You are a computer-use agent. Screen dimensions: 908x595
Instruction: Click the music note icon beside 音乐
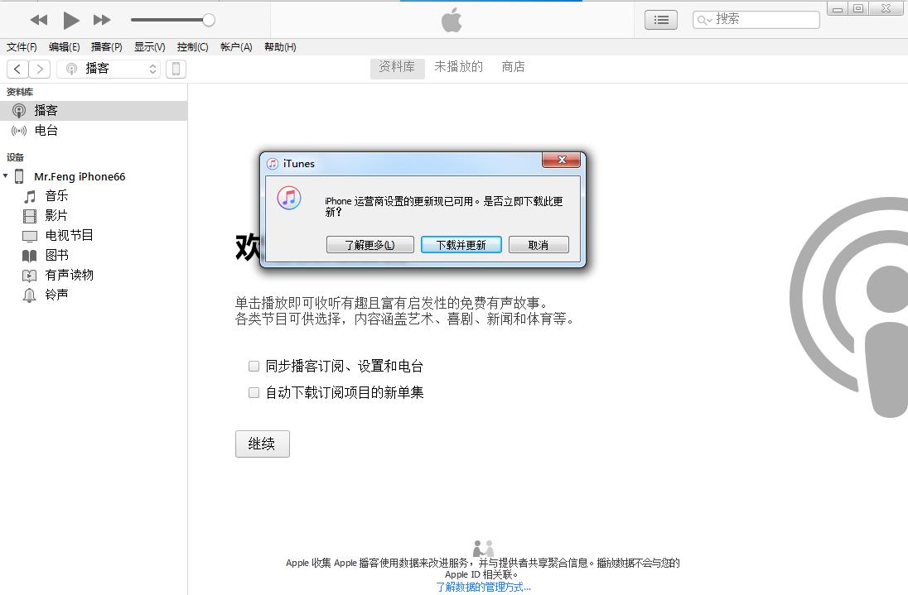[x=30, y=197]
